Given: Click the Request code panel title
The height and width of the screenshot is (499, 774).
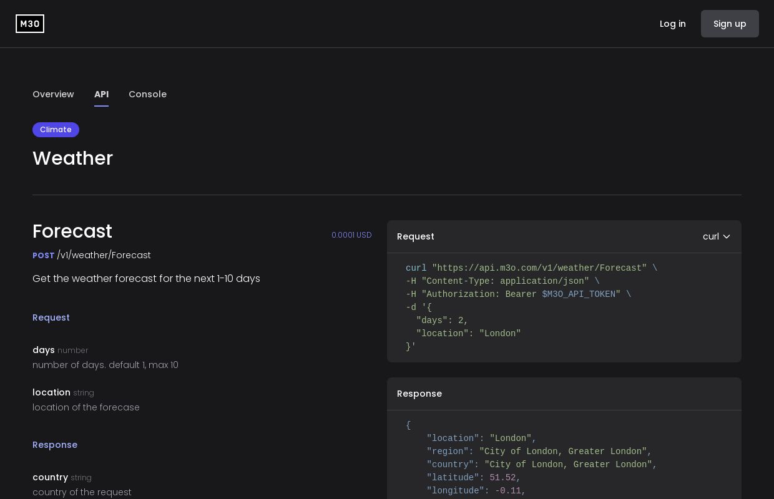Looking at the screenshot, I should [x=416, y=236].
